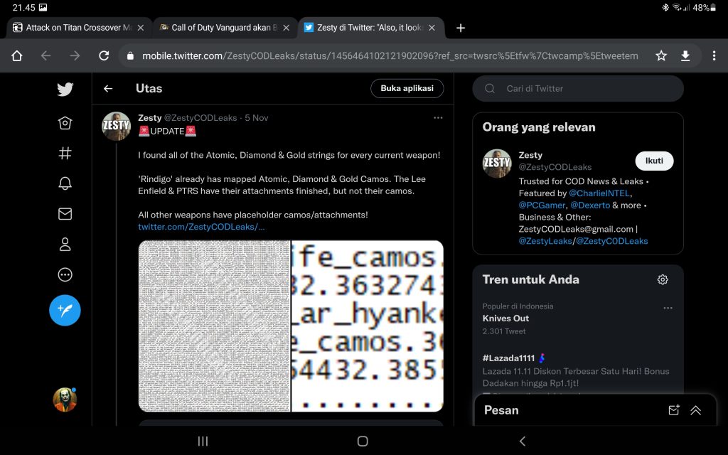Screen dimensions: 728x455
Task: Click the Cari di Twitter search field
Action: click(x=578, y=88)
